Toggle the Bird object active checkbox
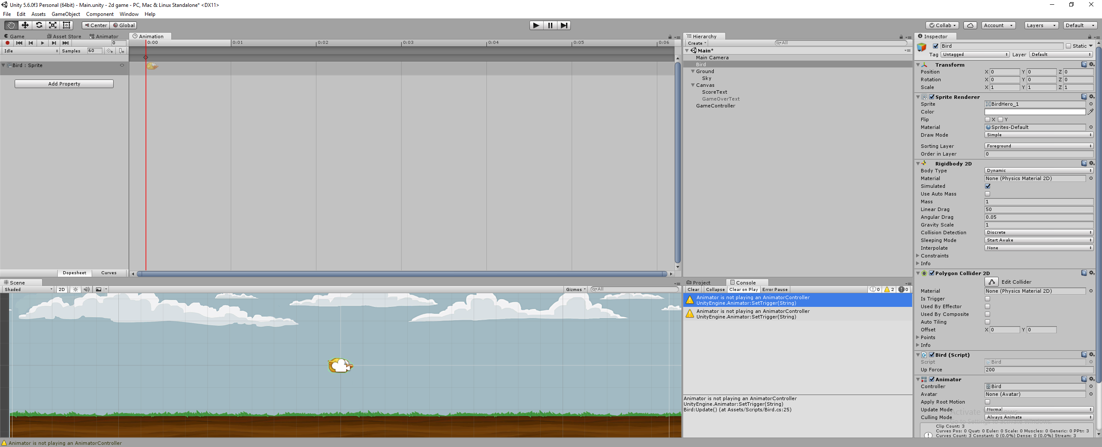This screenshot has width=1102, height=447. (935, 46)
